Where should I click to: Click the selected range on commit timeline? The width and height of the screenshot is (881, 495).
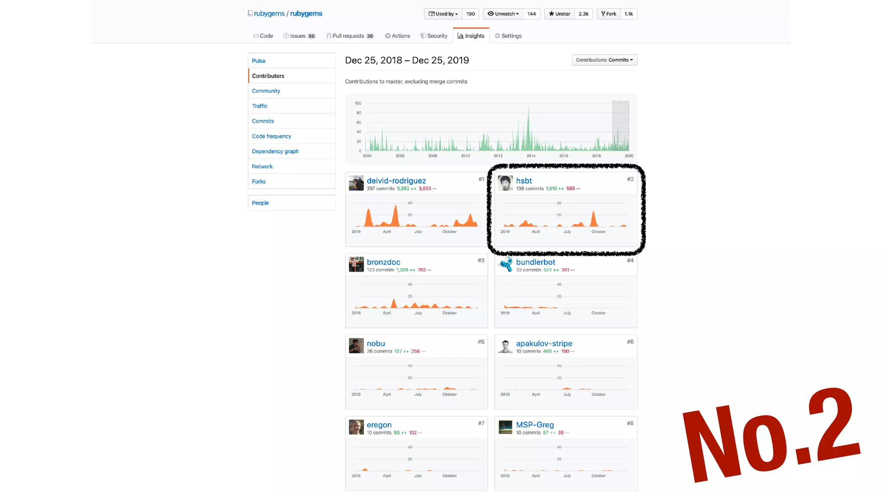(x=620, y=125)
